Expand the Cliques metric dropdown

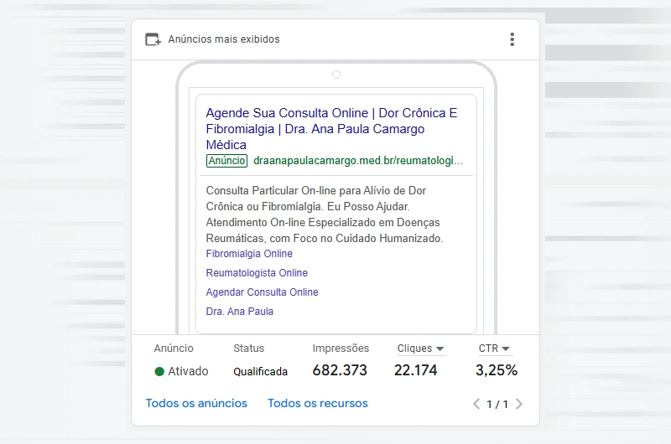[x=421, y=348]
